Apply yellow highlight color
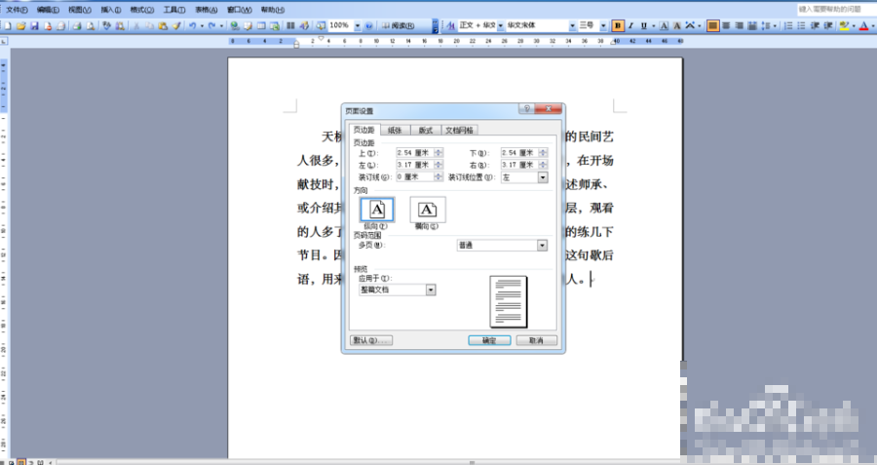 click(x=844, y=25)
